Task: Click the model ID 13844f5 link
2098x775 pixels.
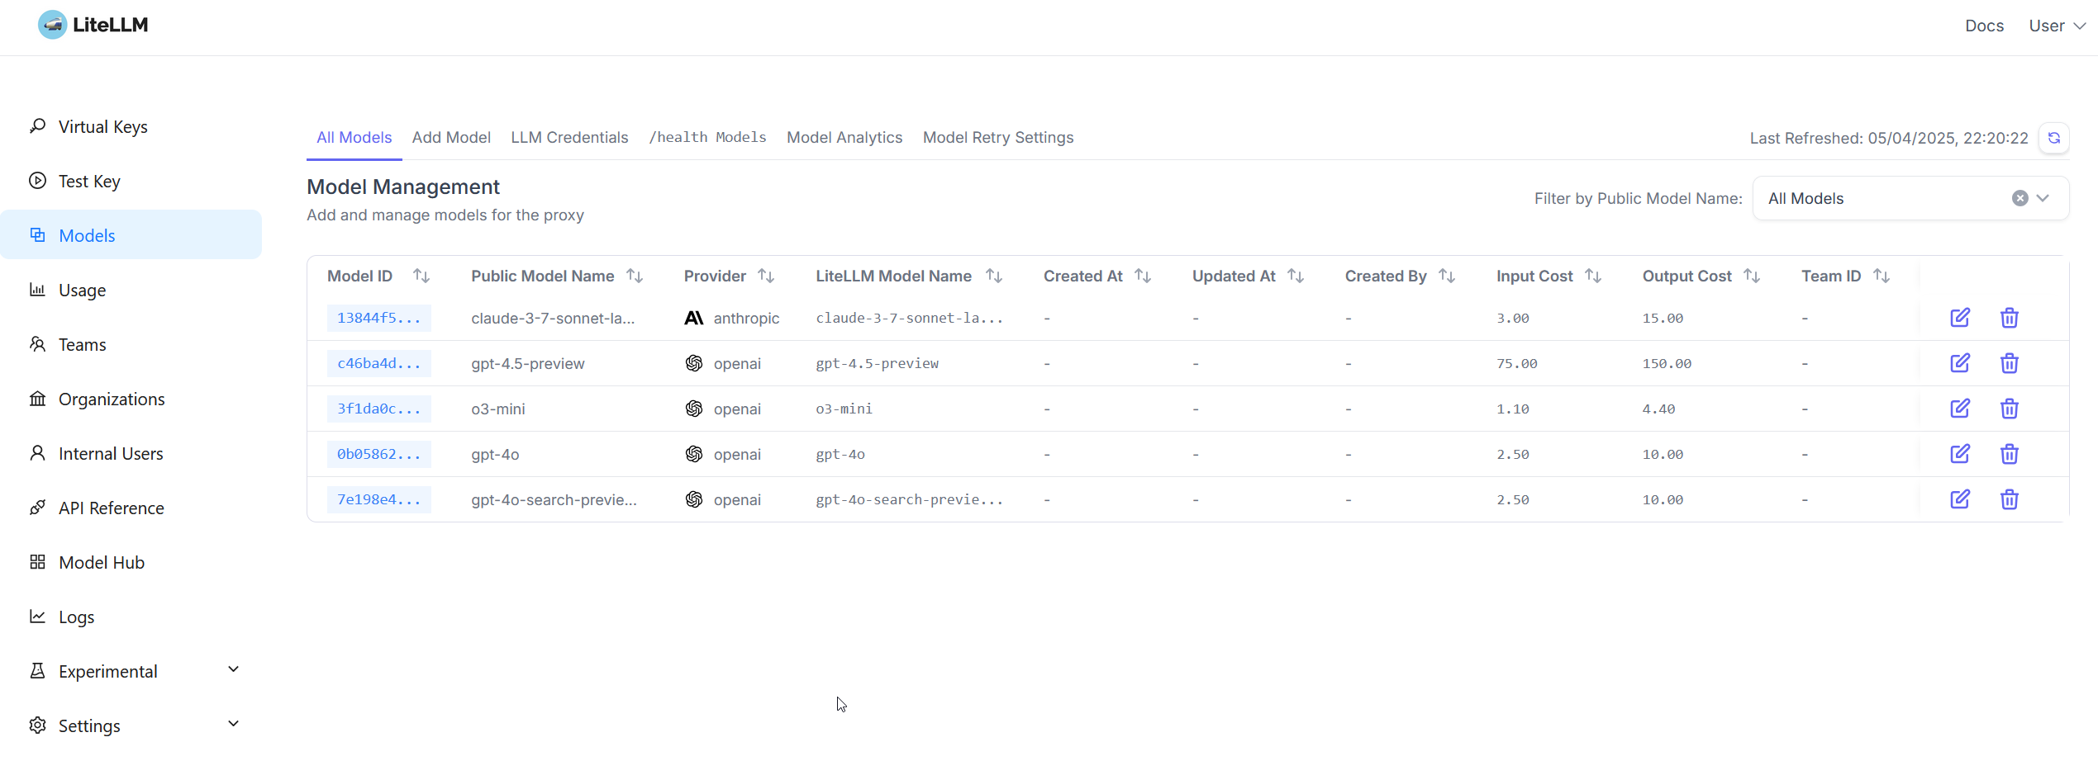Action: coord(378,318)
